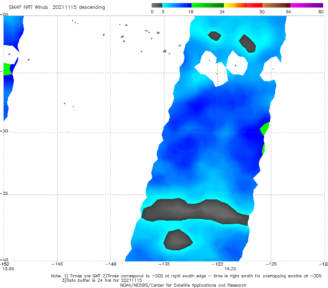Click the '64' label under the color bar
Screen dimensions: 328x288
289,12
